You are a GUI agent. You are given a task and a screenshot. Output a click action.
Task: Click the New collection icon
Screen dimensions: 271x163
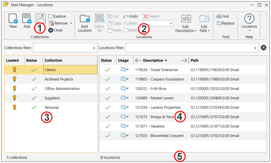13,19
